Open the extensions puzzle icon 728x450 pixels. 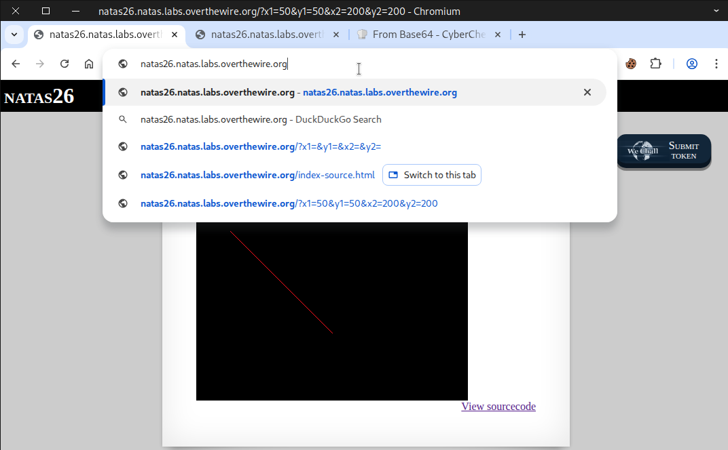click(x=655, y=64)
